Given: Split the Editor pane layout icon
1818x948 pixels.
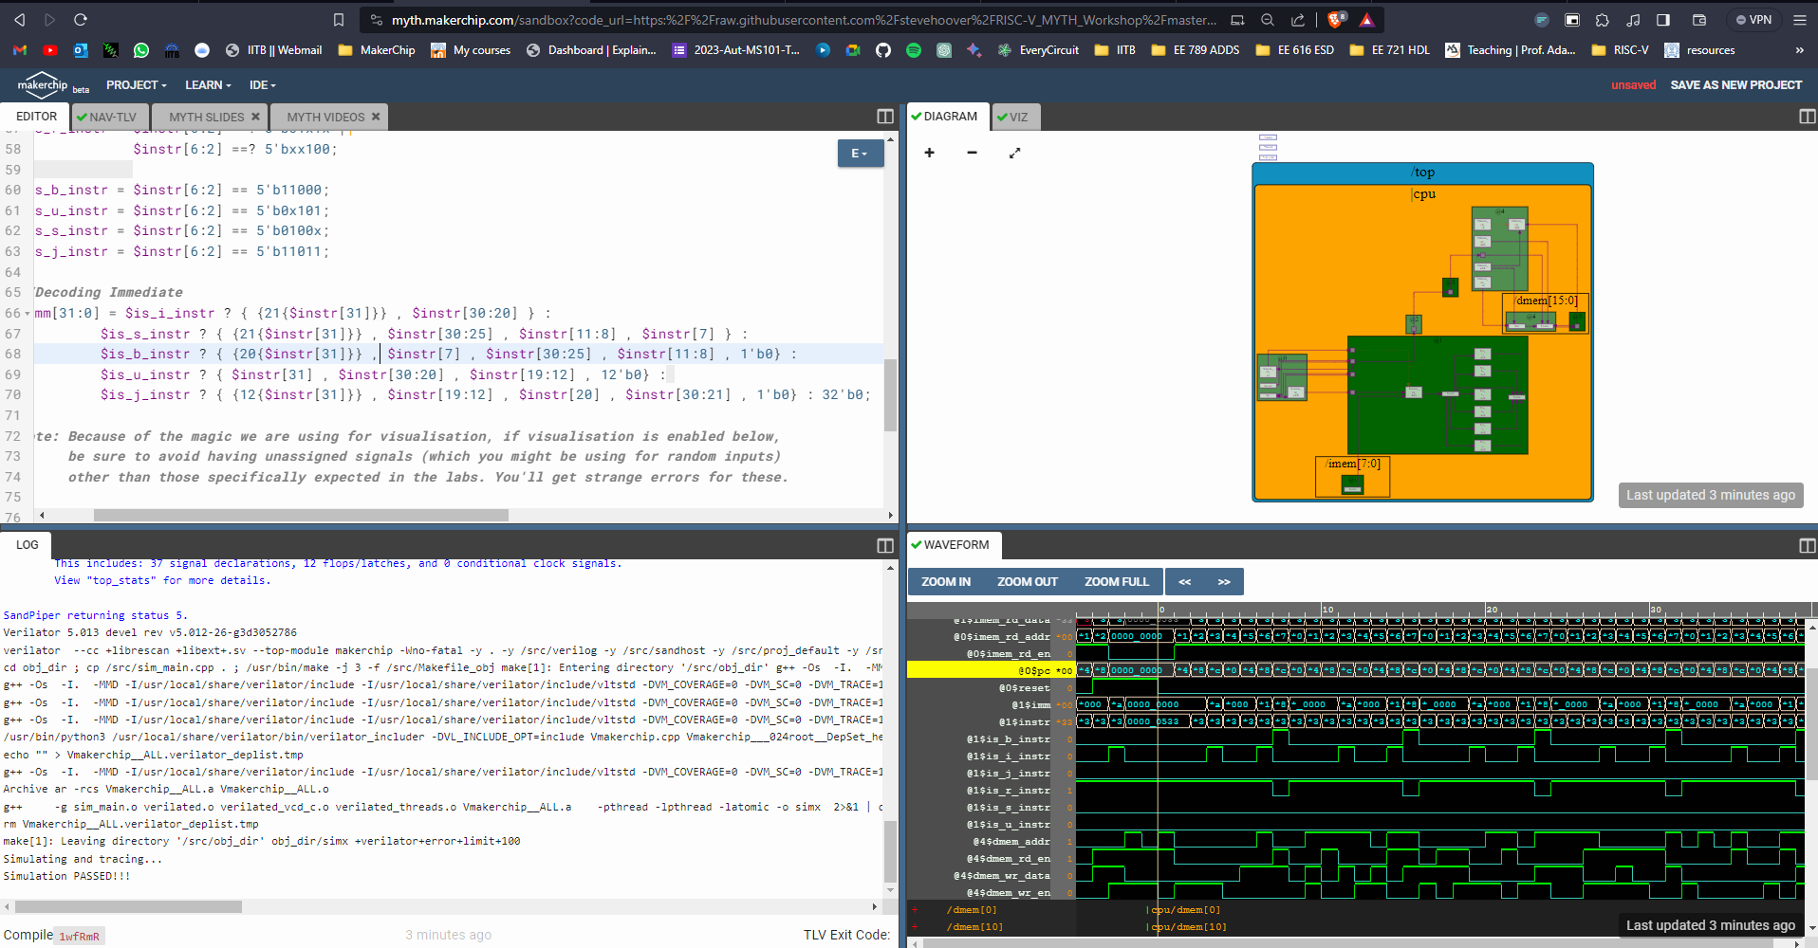Looking at the screenshot, I should (885, 117).
